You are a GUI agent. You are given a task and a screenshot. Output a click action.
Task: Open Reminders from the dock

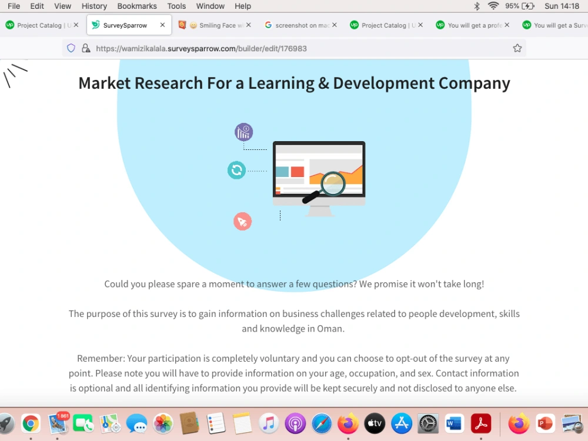[216, 424]
